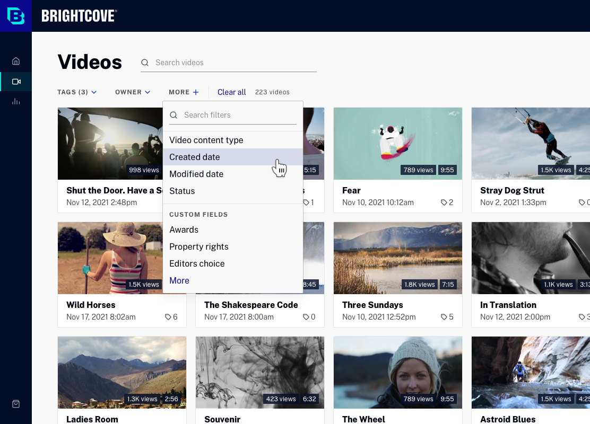Select Modified date filter option
590x424 pixels.
coord(196,174)
